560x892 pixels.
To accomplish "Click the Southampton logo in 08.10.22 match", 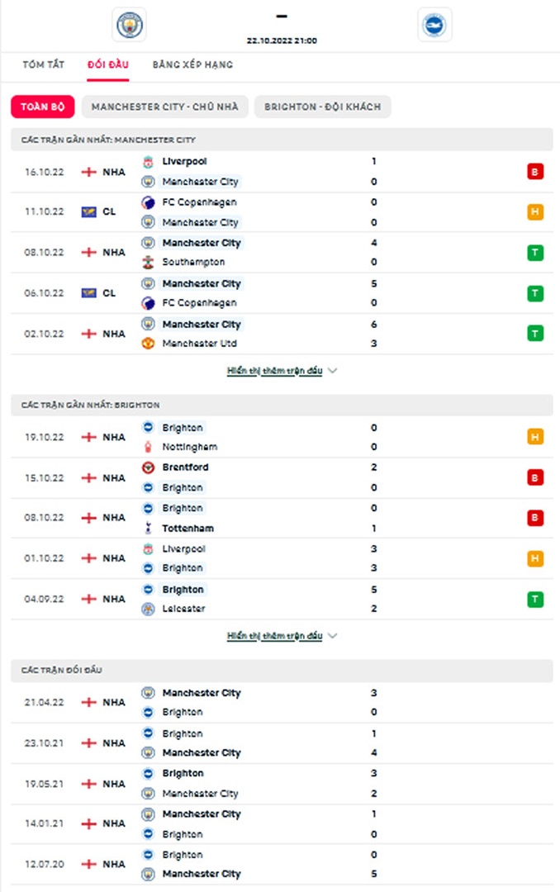I will (148, 263).
